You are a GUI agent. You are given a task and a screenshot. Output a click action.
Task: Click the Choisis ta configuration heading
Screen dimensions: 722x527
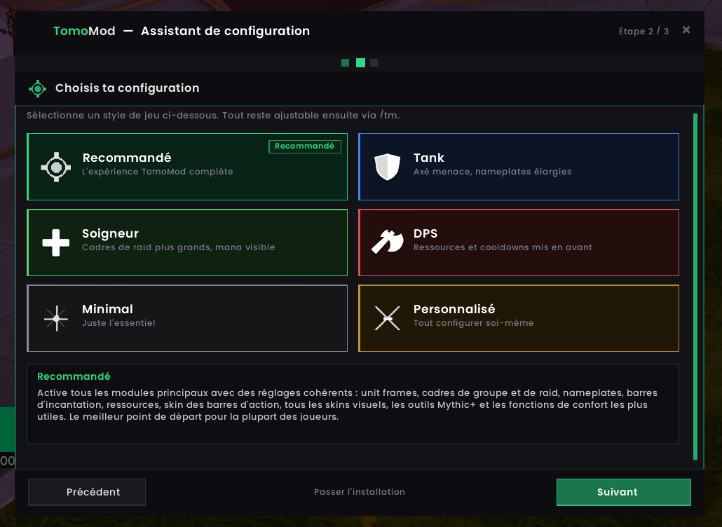127,88
